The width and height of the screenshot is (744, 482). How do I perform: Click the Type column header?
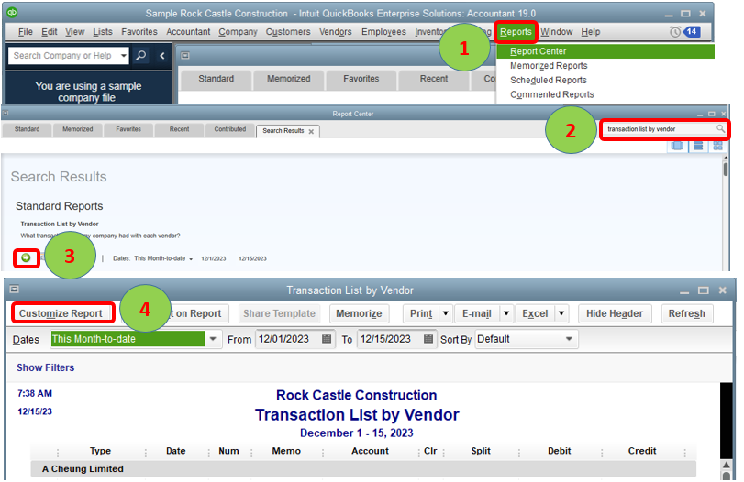pyautogui.click(x=100, y=451)
